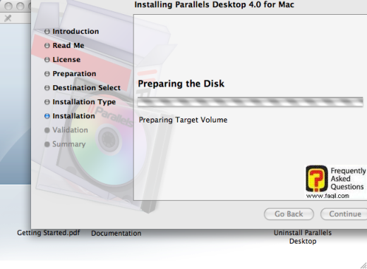Click the blue Installation step bullet
This screenshot has height=269, width=367.
47,116
